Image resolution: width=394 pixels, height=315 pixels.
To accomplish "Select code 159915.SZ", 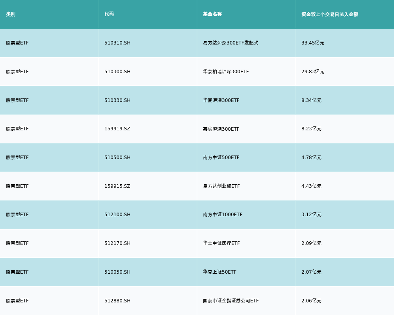I will [x=117, y=186].
